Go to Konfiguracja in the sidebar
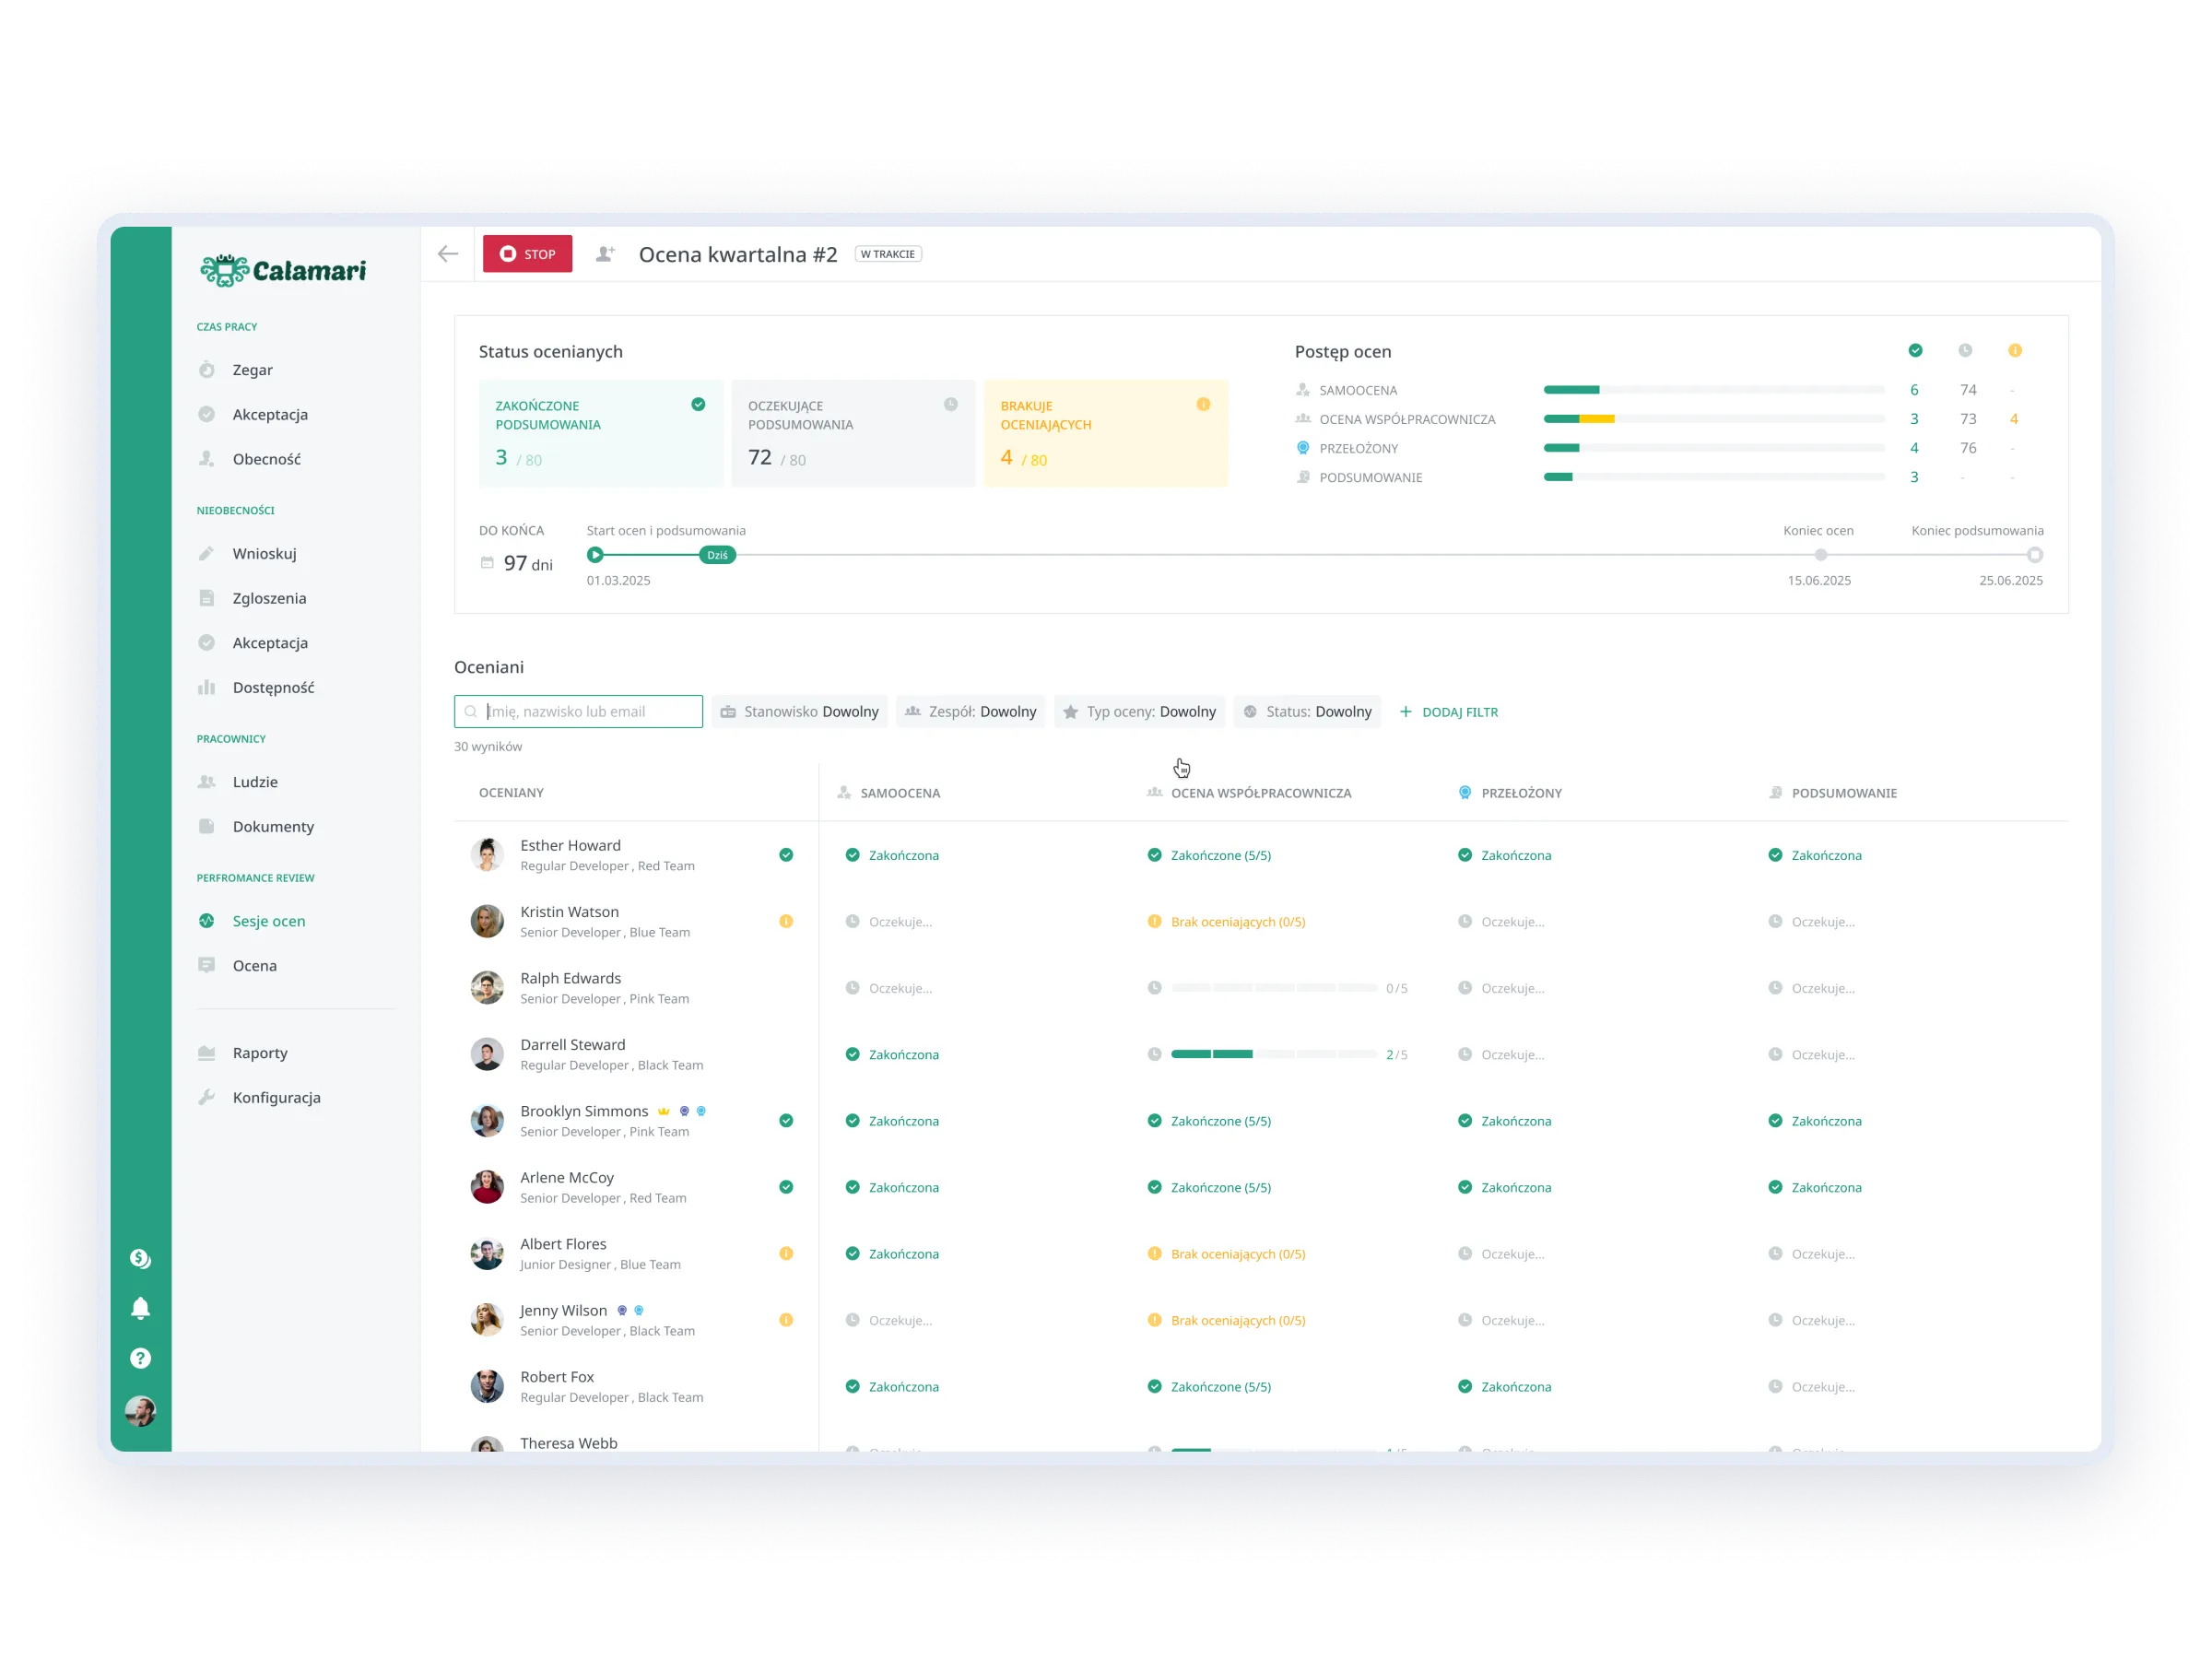2212x1659 pixels. (276, 1097)
